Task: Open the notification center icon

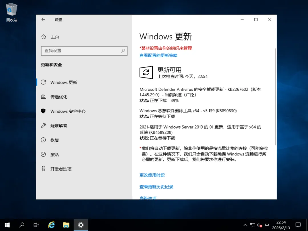Action: (x=298, y=225)
